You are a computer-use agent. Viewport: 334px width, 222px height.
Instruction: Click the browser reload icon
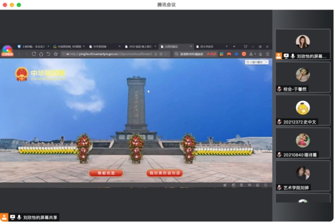pyautogui.click(x=34, y=54)
